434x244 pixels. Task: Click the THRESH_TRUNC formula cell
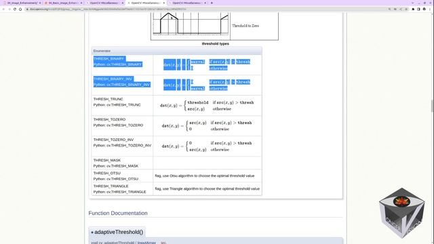[x=208, y=106]
